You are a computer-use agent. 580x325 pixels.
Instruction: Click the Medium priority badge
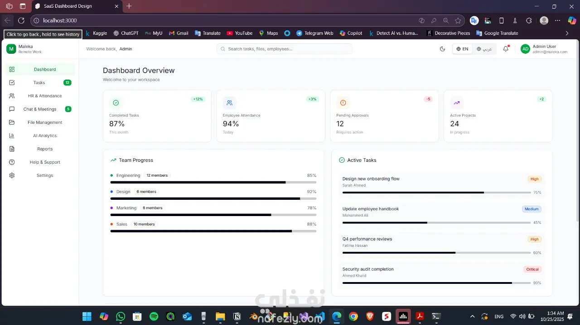pos(532,209)
